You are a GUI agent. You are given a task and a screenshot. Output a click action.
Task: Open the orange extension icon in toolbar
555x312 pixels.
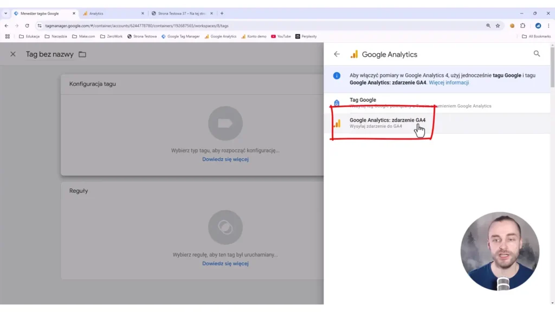tap(512, 26)
